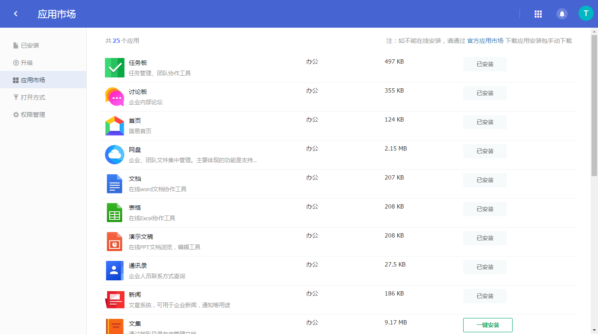Click the 讨论板 app name

coord(138,92)
